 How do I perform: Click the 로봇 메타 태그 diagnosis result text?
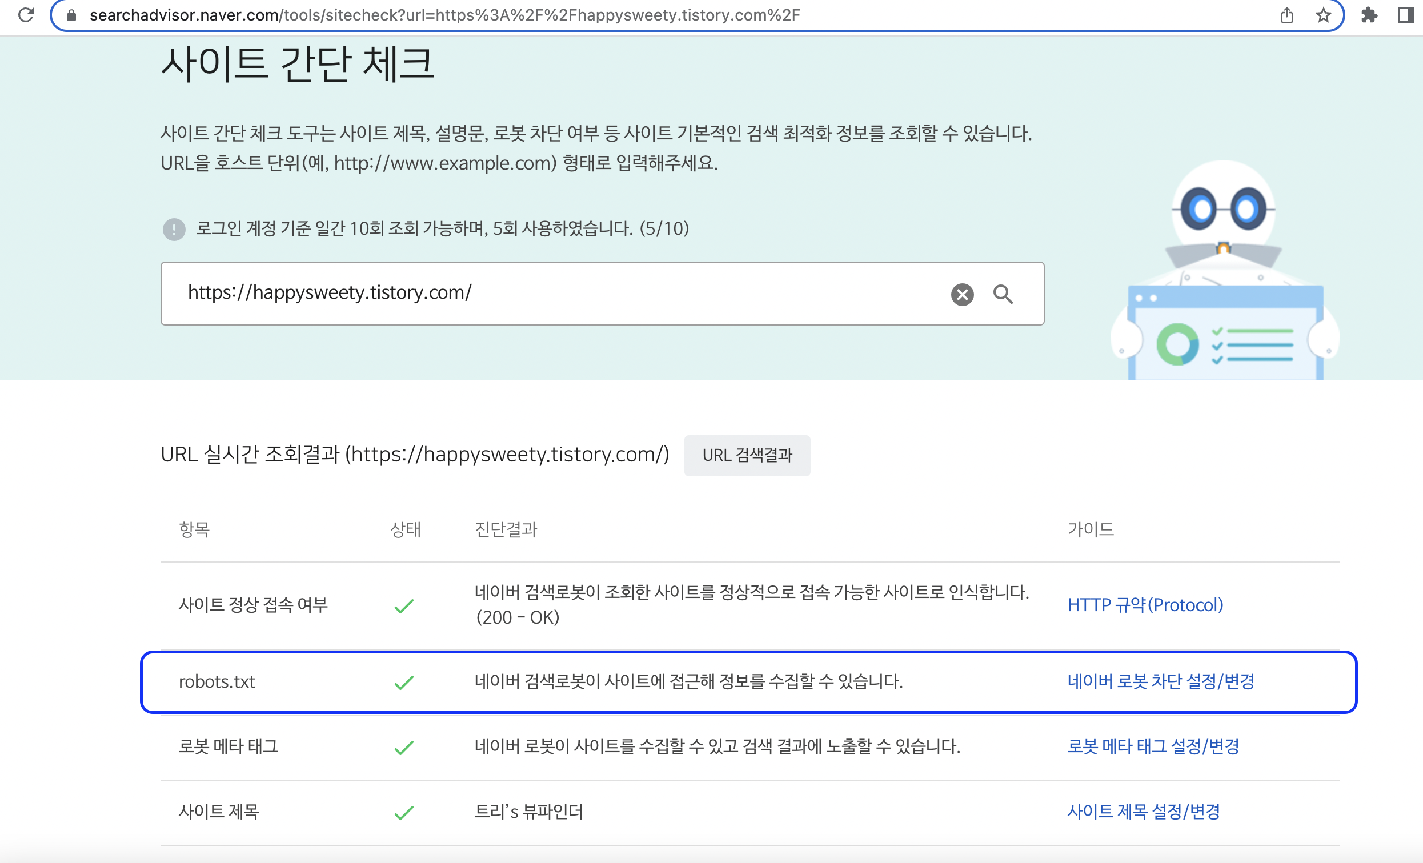(x=717, y=747)
